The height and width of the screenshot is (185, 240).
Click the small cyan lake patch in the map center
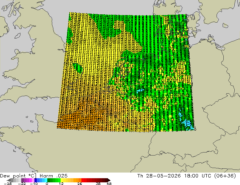140,91
